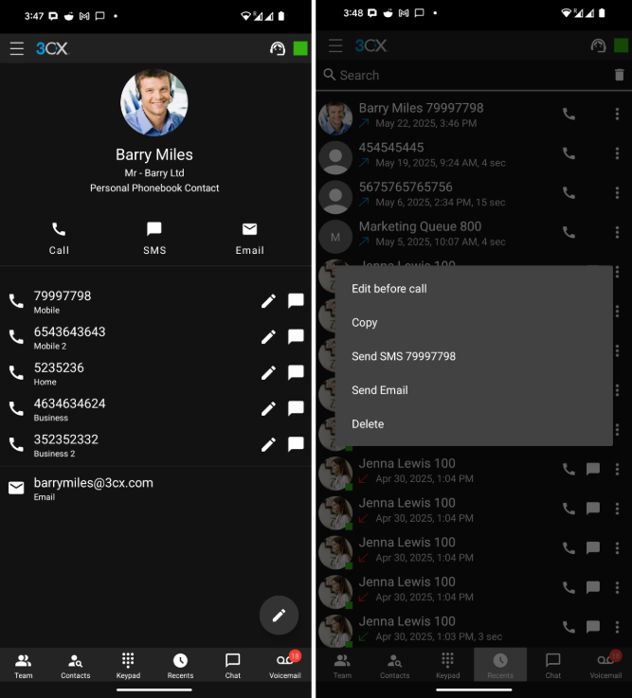The height and width of the screenshot is (698, 632).
Task: Tap Marketing Queue avatar with letter M
Action: tap(335, 237)
